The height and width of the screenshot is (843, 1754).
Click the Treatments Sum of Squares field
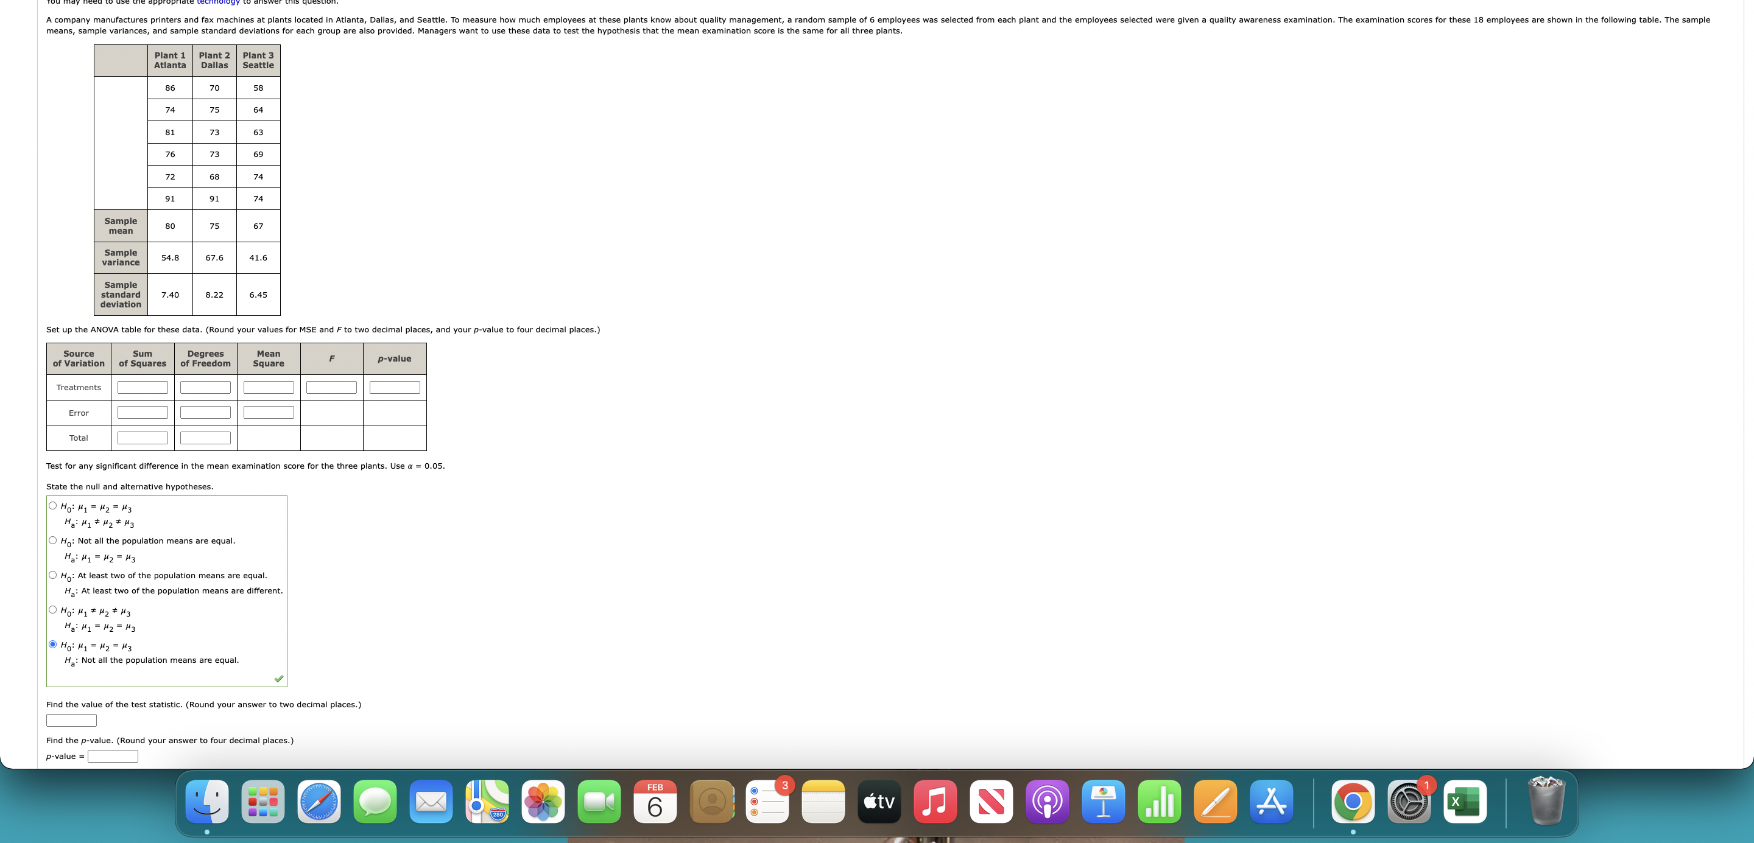point(143,387)
